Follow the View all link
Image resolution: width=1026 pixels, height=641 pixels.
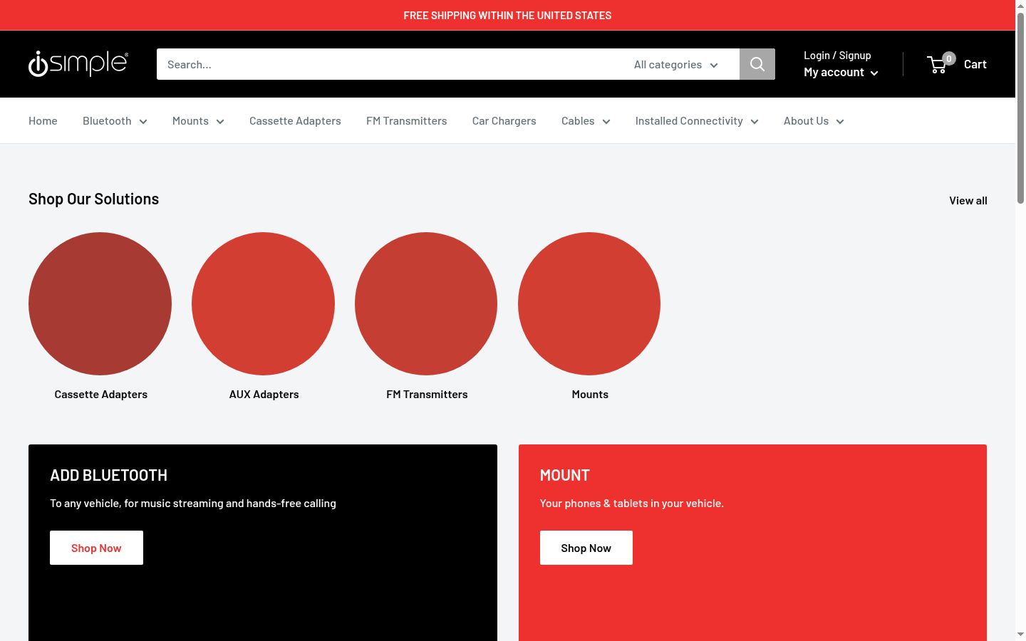tap(968, 201)
